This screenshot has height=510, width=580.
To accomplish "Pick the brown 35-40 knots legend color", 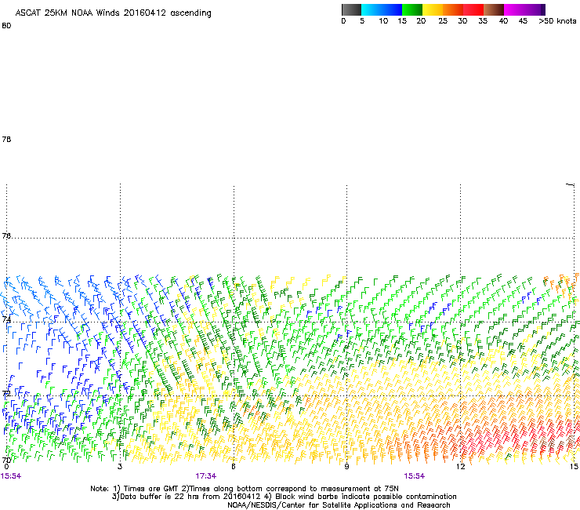I will [494, 9].
